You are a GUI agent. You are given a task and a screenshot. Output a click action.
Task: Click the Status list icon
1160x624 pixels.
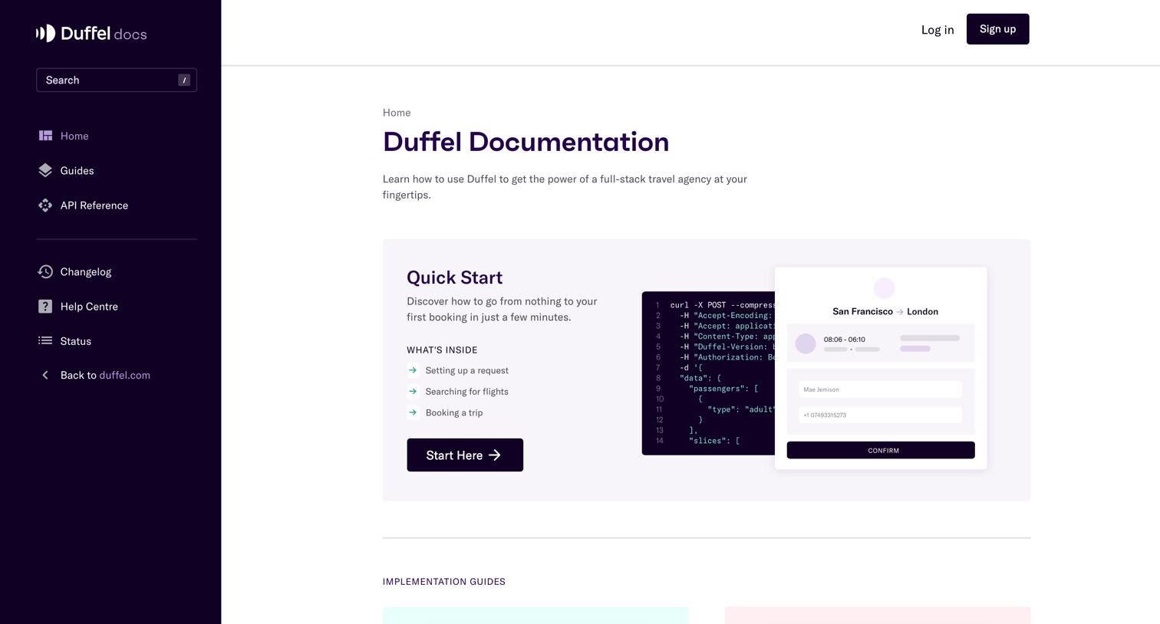coord(45,340)
